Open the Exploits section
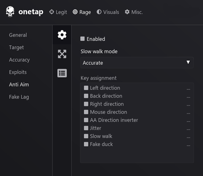Image resolution: width=203 pixels, height=176 pixels. [x=18, y=72]
